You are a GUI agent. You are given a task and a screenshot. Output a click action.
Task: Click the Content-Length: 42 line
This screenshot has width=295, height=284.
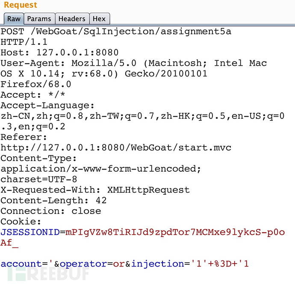[53, 200]
